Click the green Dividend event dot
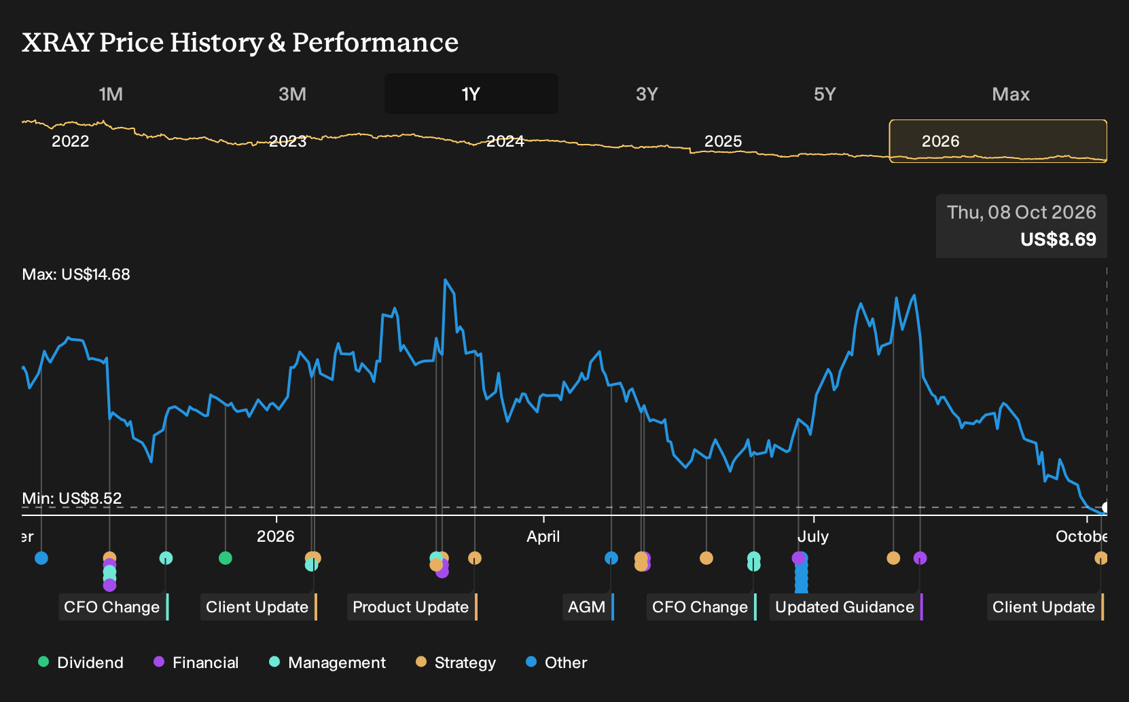The height and width of the screenshot is (702, 1129). pos(226,558)
